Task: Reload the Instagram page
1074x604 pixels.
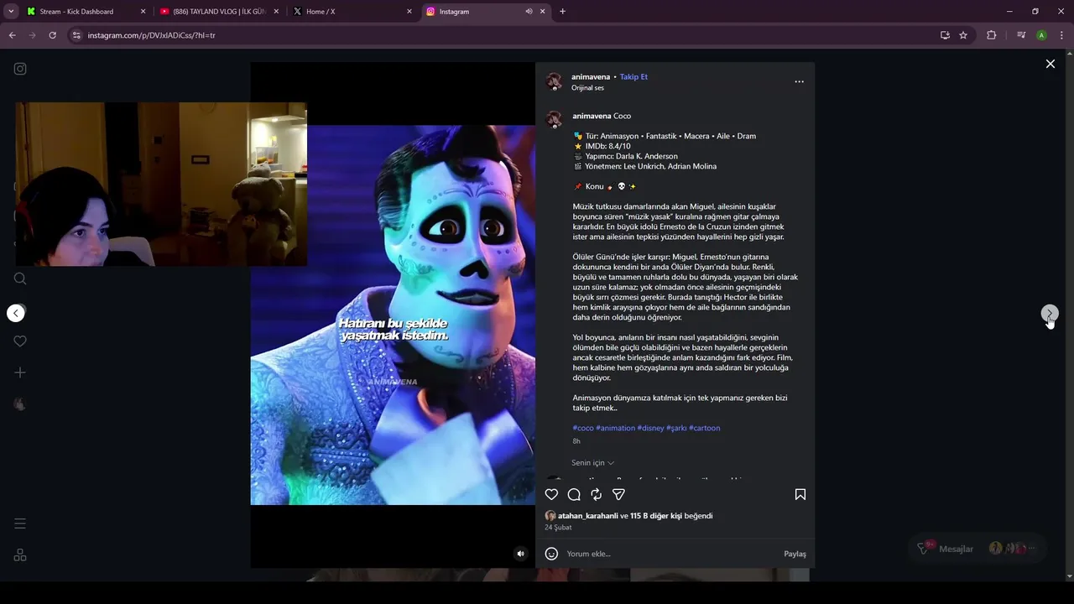Action: (x=52, y=35)
